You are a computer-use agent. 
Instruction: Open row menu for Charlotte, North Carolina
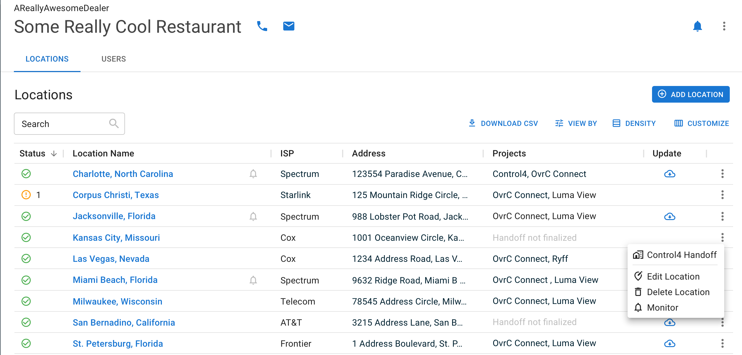(x=722, y=174)
